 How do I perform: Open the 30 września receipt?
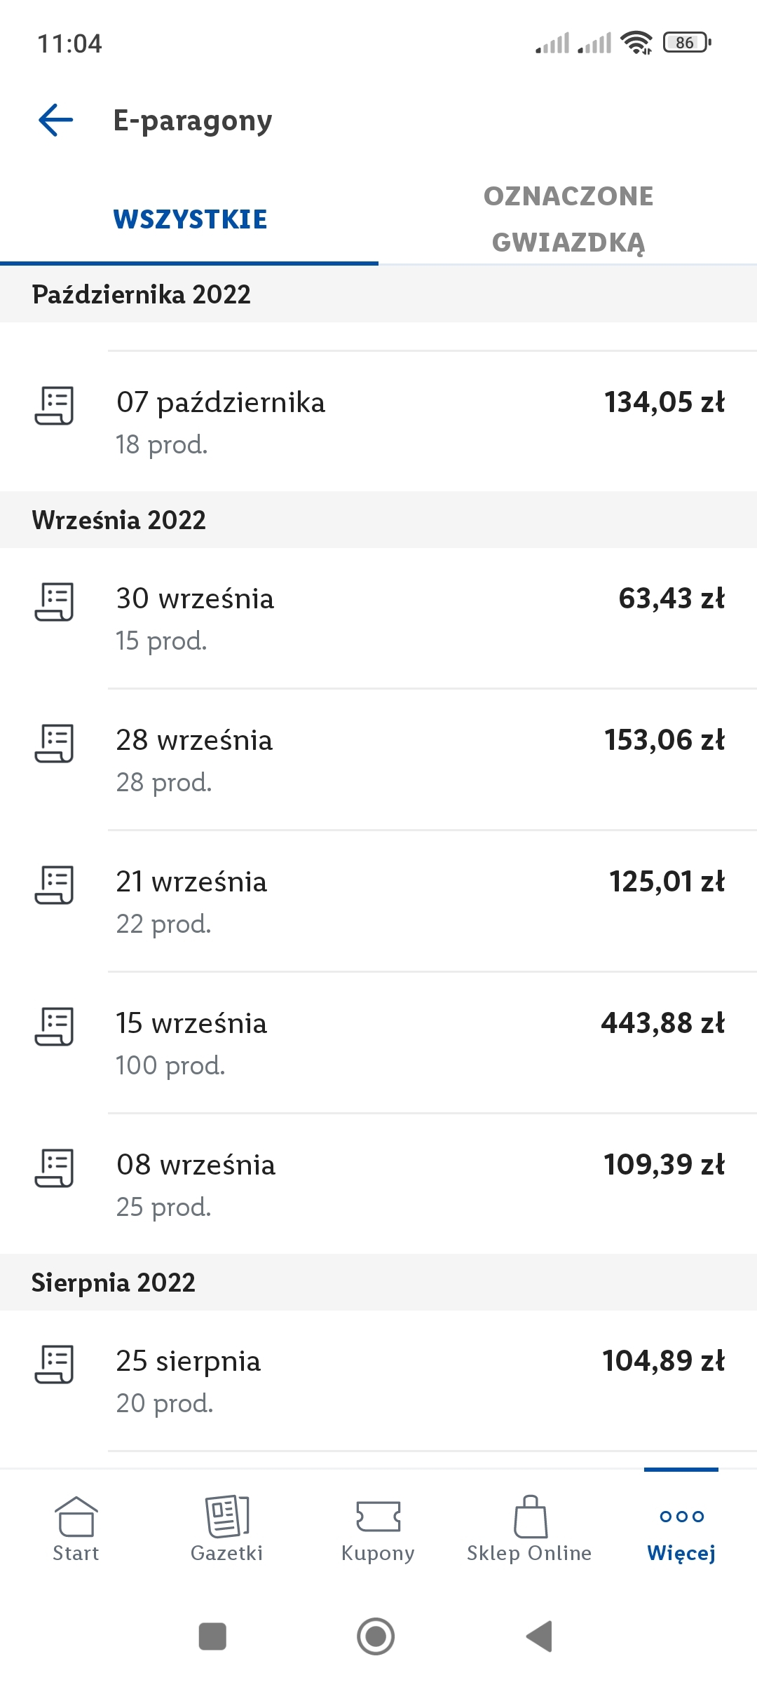[x=378, y=618]
